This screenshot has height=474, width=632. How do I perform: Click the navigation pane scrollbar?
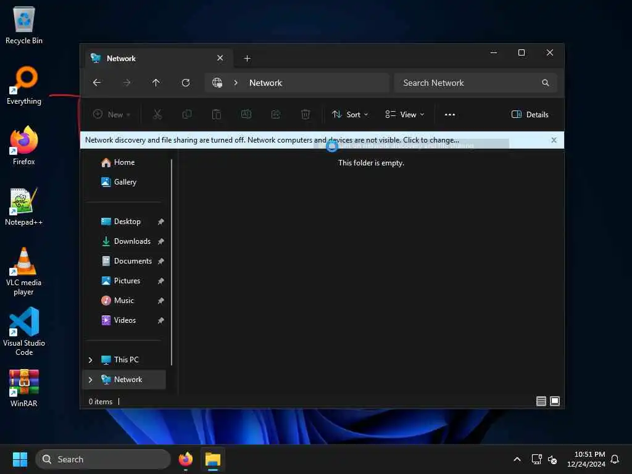click(x=172, y=262)
